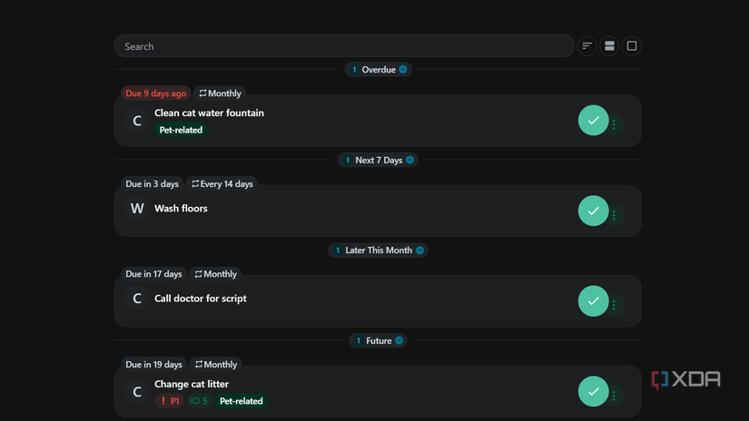Focus the Search input field

point(344,46)
